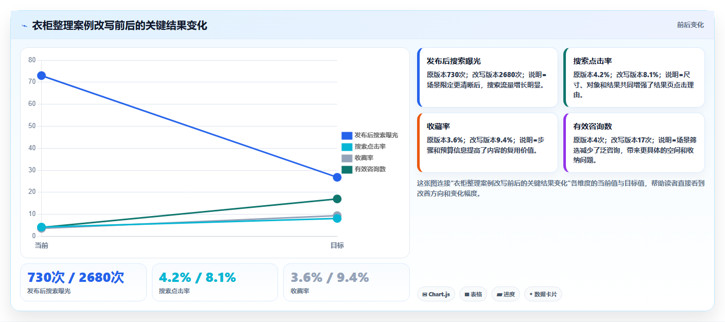Select the gray 收藏率 point at 目标
The height and width of the screenshot is (322, 725).
click(337, 215)
